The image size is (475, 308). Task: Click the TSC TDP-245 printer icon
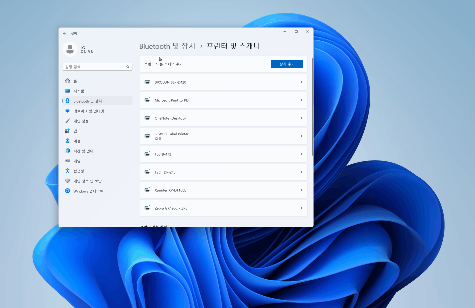pos(147,172)
